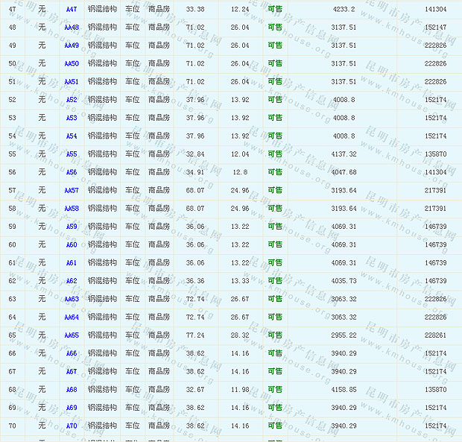Image resolution: width=462 pixels, height=442 pixels.
Task: Click the 可售 status in row 55
Action: click(275, 154)
